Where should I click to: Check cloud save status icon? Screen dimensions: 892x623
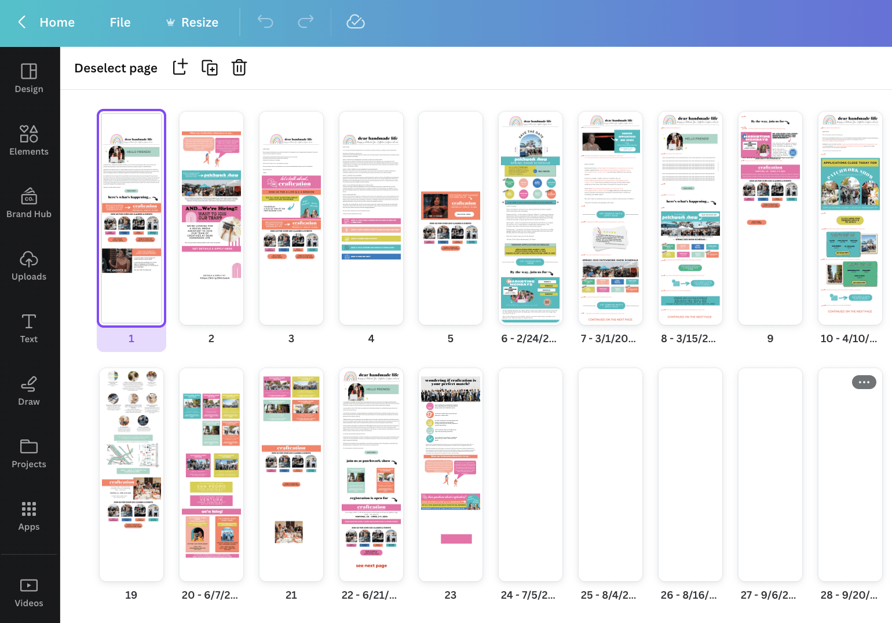pyautogui.click(x=355, y=22)
